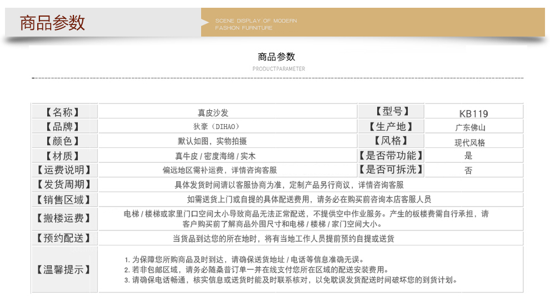Click the 【生产地】 label cell
Screen dimensions: 550x303
[391, 126]
